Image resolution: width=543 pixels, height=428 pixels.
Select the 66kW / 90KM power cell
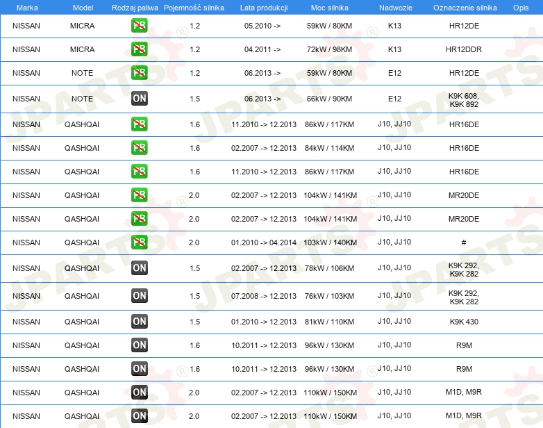tap(329, 99)
